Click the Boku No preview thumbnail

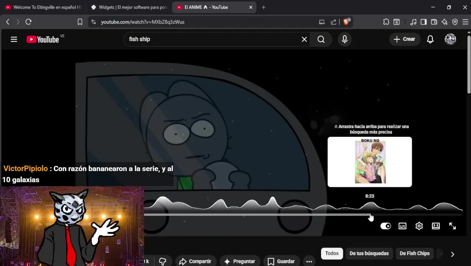(x=370, y=162)
